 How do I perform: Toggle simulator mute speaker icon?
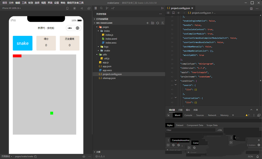81,8
